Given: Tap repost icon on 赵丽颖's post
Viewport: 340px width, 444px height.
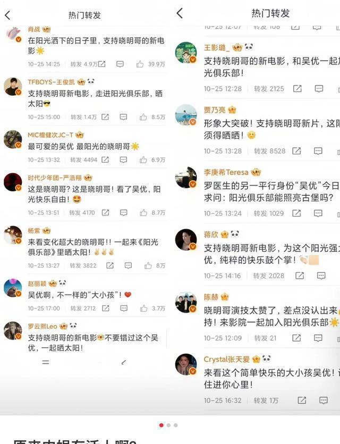Looking at the screenshot, I should 106,308.
